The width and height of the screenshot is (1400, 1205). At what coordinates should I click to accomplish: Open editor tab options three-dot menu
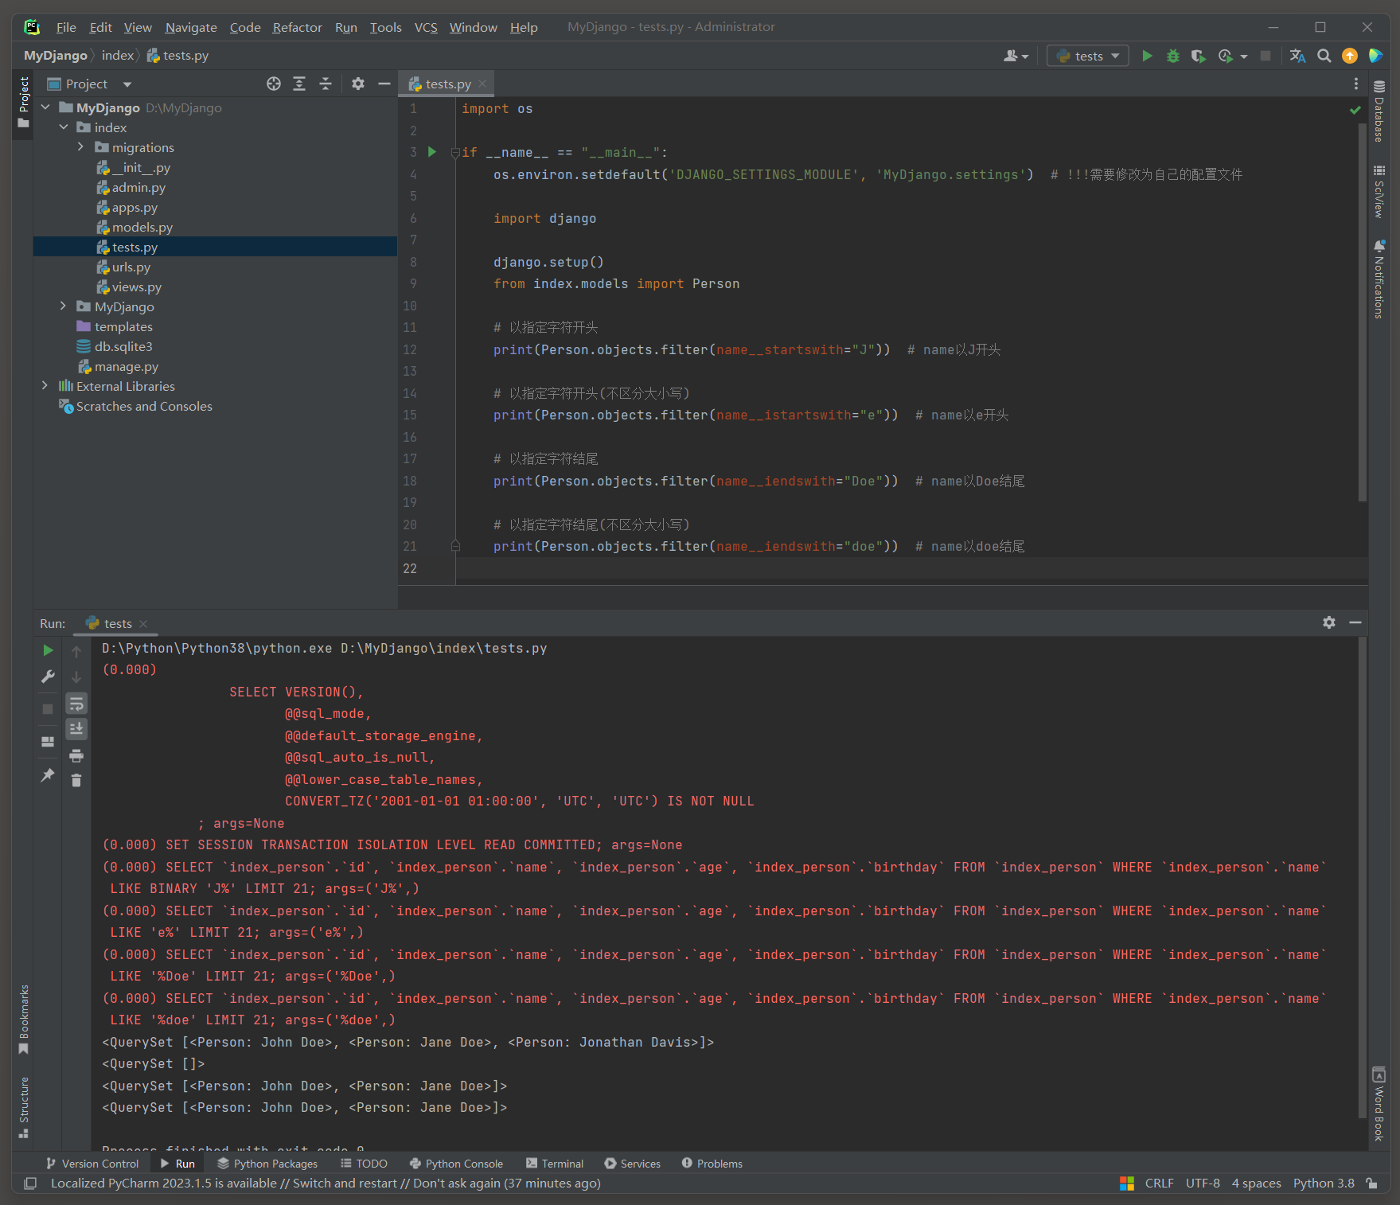pos(1356,84)
